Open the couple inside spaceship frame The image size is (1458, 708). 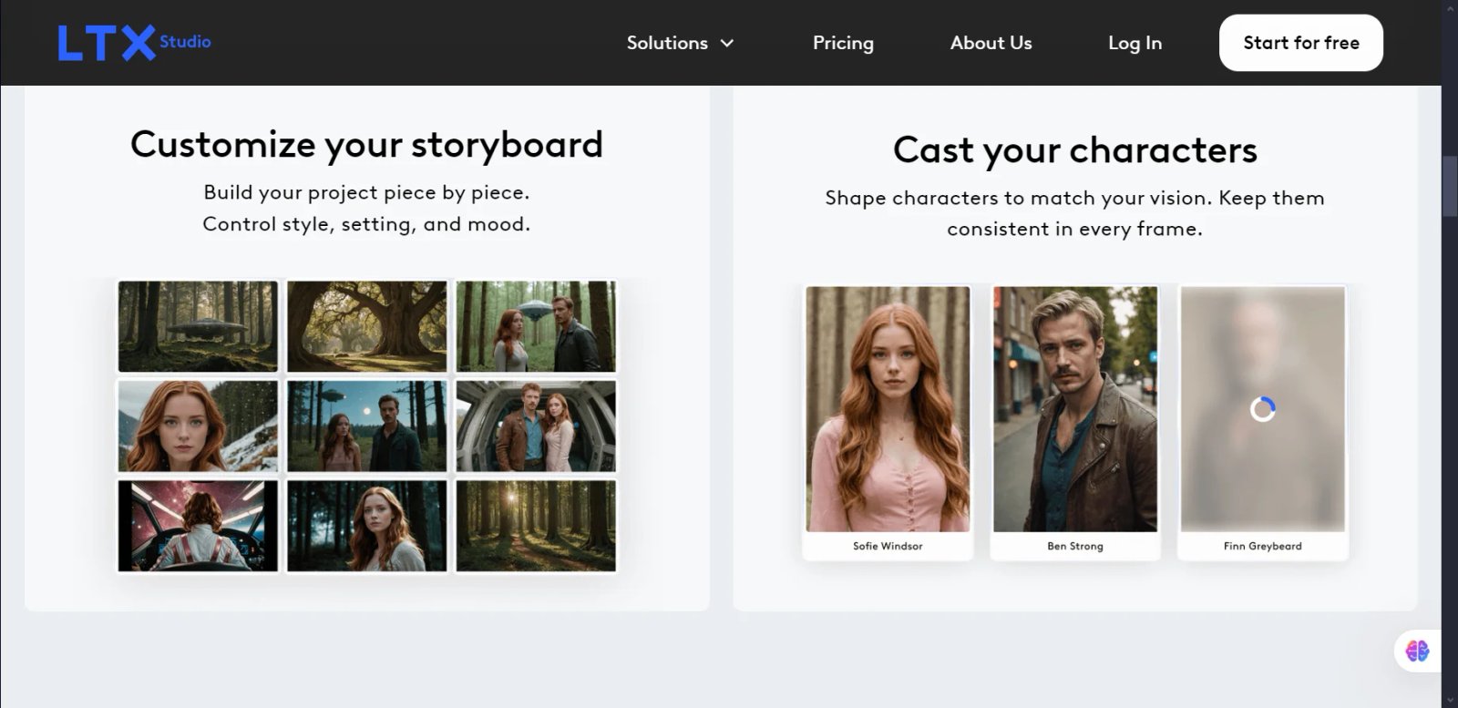pos(536,426)
